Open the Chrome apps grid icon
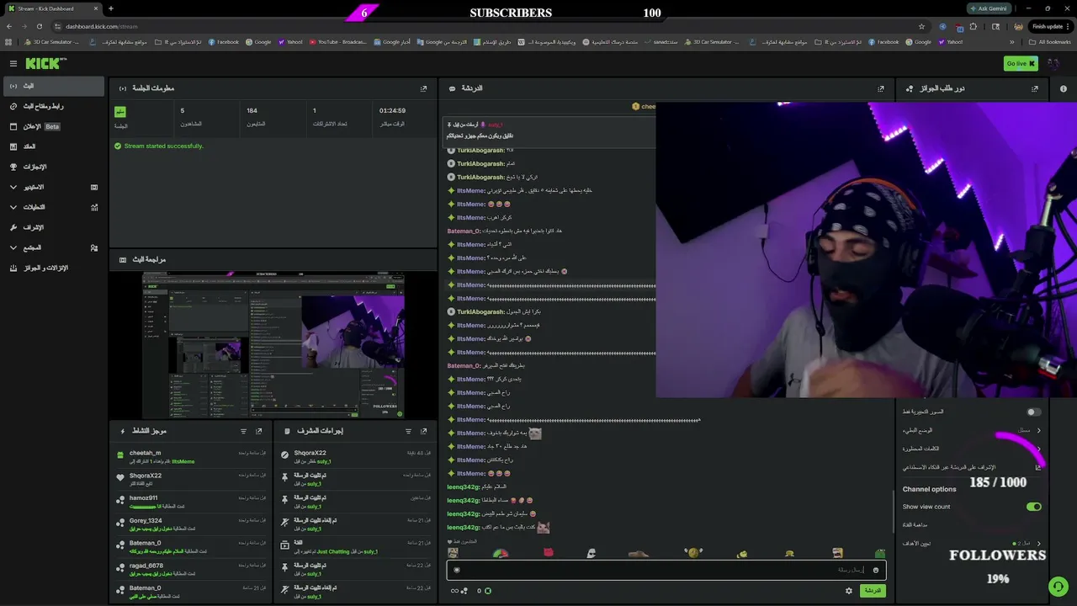This screenshot has width=1077, height=606. tap(8, 42)
